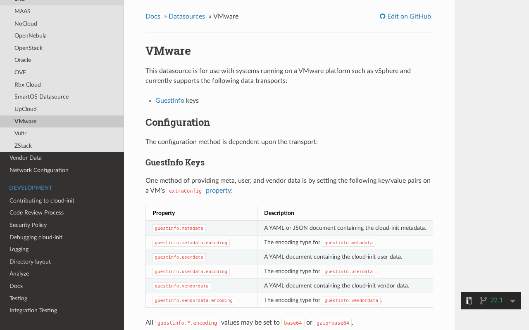The height and width of the screenshot is (330, 529).
Task: Open the Integration Testing page
Action: coord(33,310)
